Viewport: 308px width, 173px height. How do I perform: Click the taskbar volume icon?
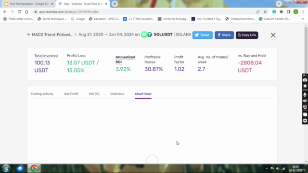click(278, 169)
